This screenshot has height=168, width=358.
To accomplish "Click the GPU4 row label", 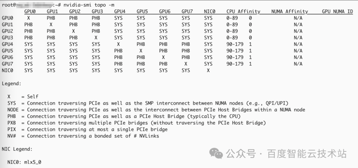I will click(x=8, y=44).
